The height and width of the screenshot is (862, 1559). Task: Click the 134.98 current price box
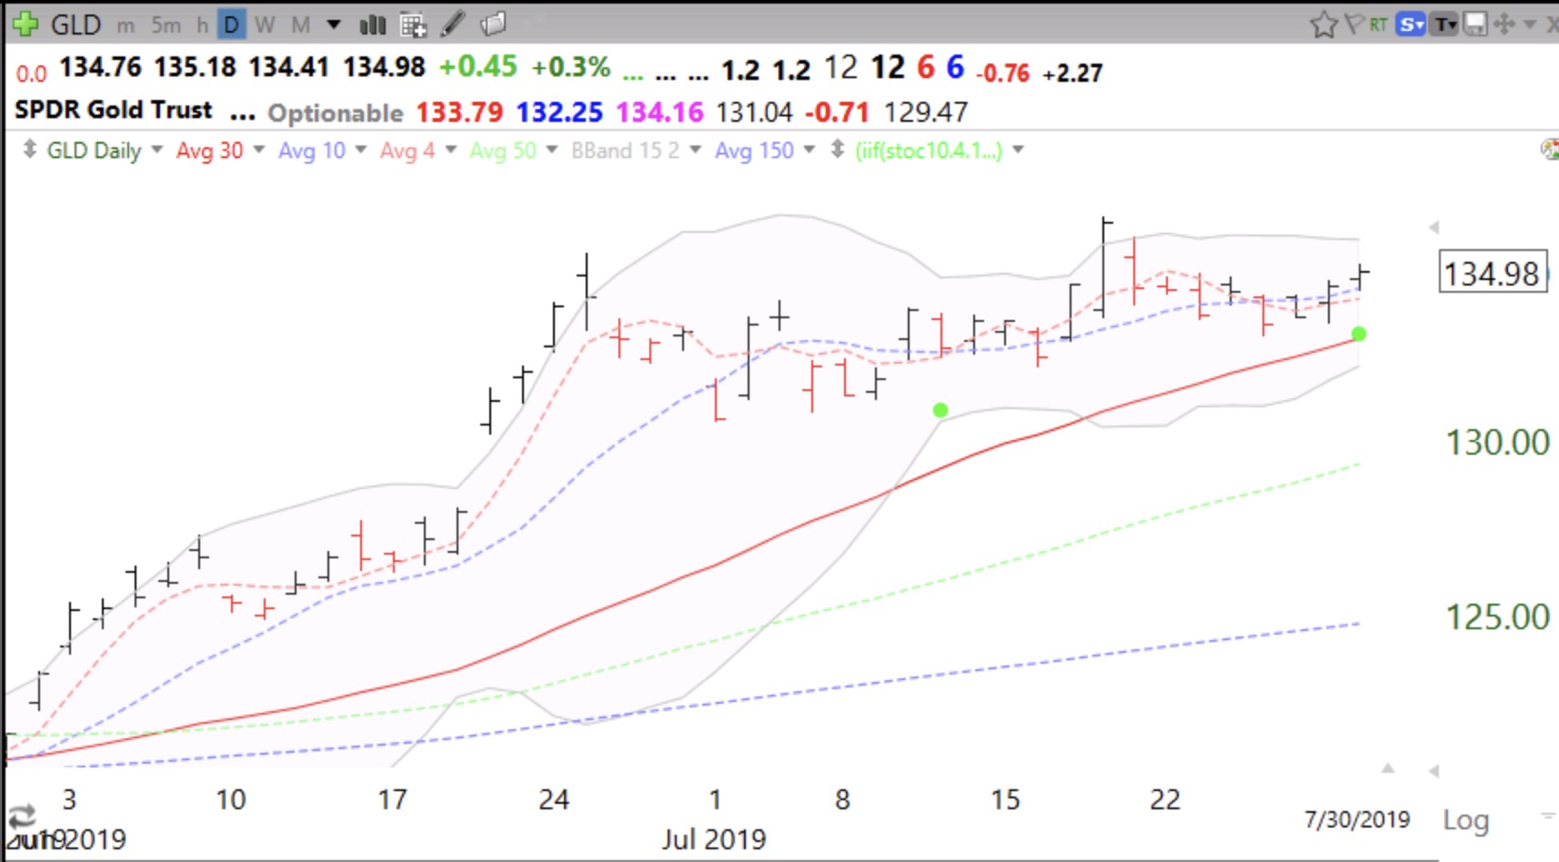(x=1492, y=273)
